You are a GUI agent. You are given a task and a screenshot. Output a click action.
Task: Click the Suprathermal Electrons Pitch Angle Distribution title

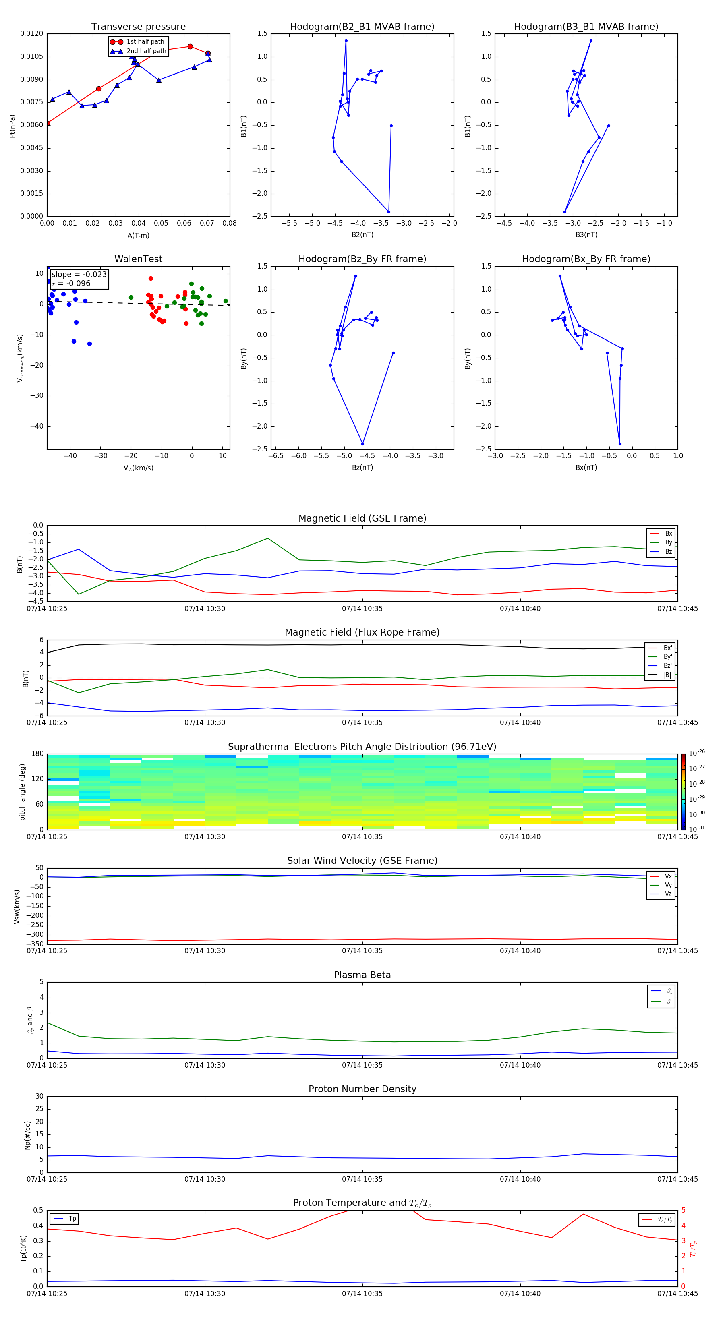pos(362,747)
